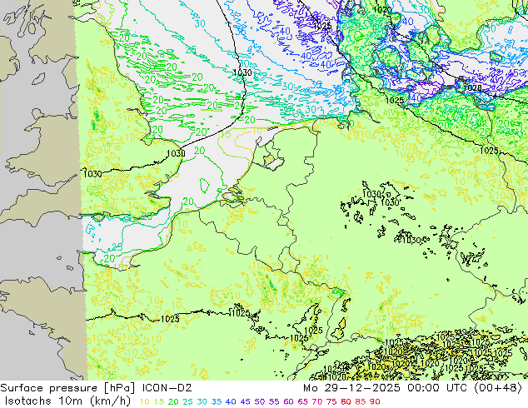Select the yellow 10 km/h legend value

(144, 401)
